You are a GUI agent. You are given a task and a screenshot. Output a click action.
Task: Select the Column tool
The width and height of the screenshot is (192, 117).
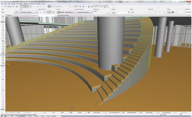coord(3,33)
